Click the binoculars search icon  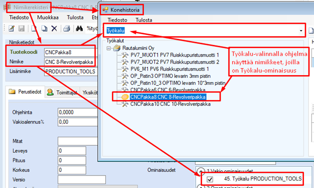click(x=79, y=29)
